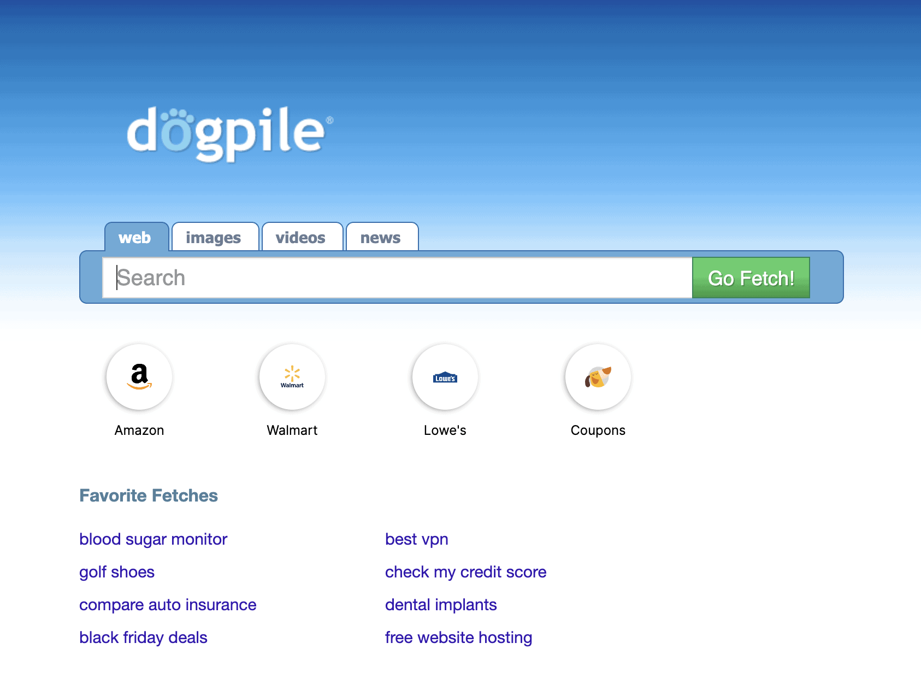The width and height of the screenshot is (921, 696).
Task: Open the best vpn link
Action: point(417,539)
